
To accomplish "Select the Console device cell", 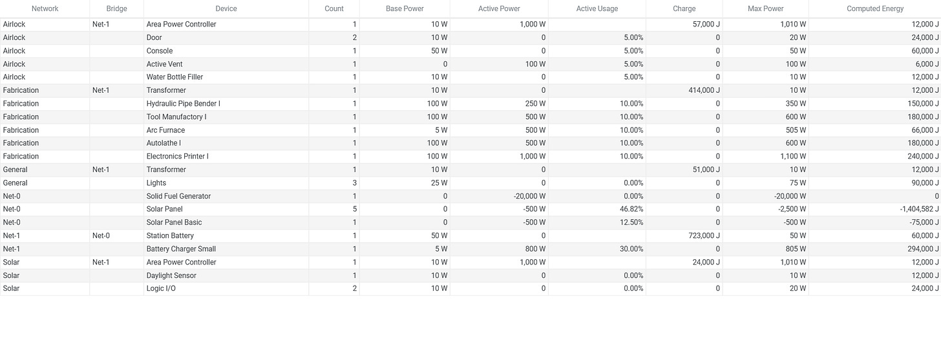I will 226,51.
